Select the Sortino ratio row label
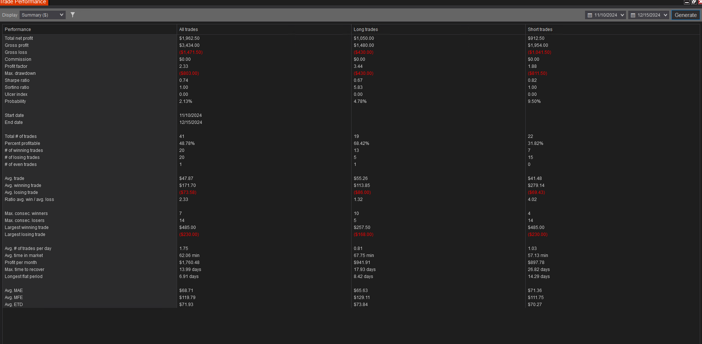702x344 pixels. tap(17, 87)
